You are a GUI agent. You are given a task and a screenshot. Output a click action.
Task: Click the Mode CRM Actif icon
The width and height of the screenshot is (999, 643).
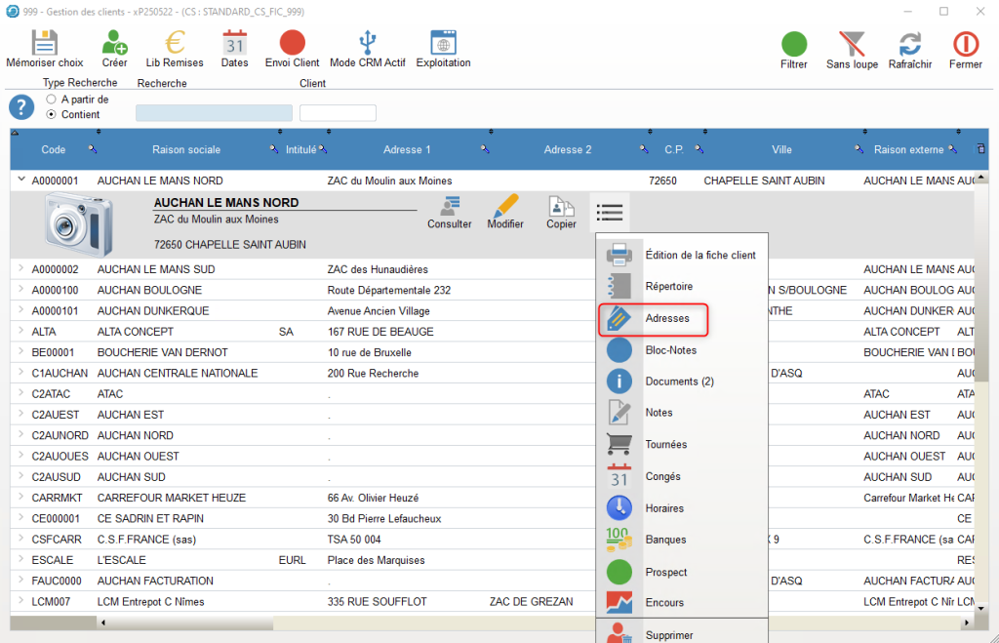[x=367, y=44]
